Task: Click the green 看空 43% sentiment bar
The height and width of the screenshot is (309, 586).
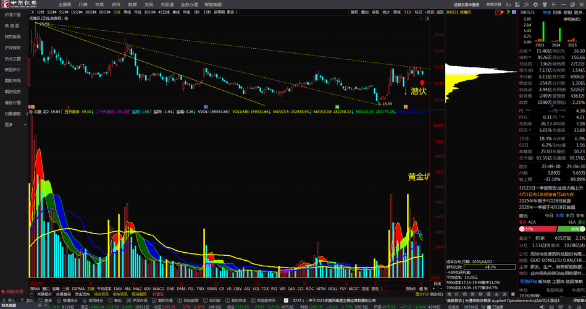Action: pyautogui.click(x=571, y=229)
